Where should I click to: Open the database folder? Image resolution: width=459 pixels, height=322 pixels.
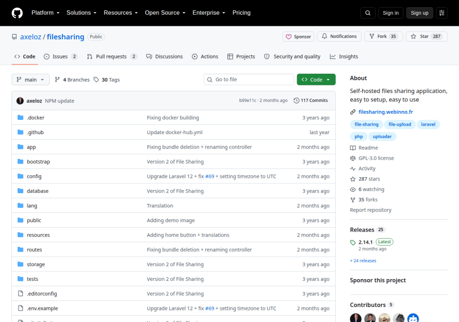(38, 191)
